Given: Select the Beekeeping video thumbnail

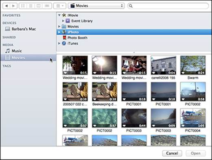Looking at the screenshot, I should (105, 91).
